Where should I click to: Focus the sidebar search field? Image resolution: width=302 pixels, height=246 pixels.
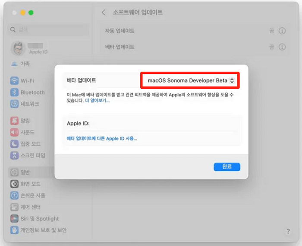pyautogui.click(x=48, y=30)
